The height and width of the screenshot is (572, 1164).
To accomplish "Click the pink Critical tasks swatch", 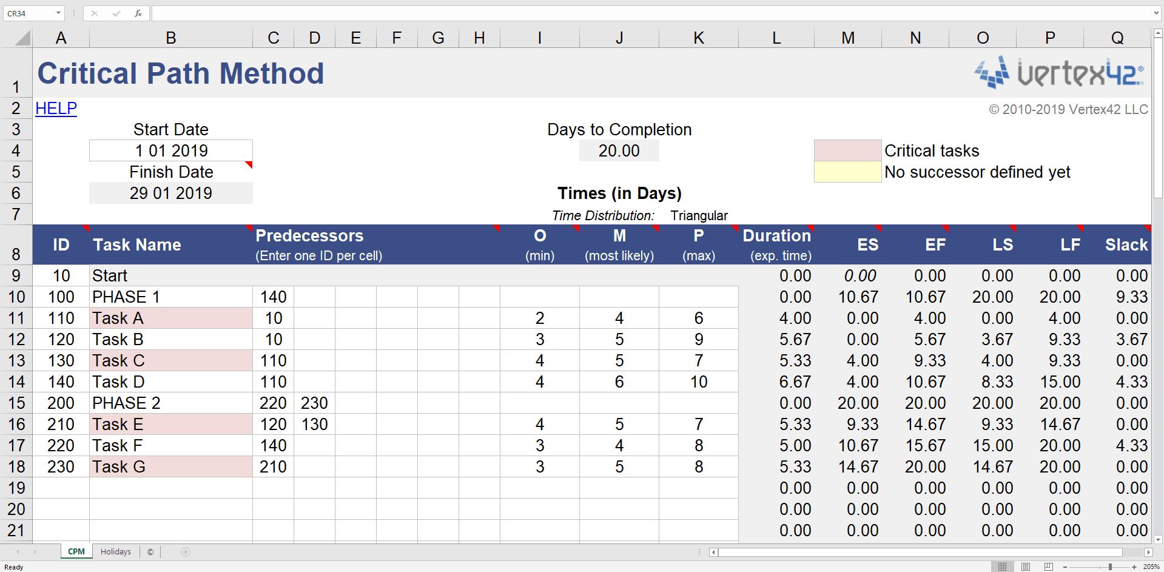I will coord(847,150).
